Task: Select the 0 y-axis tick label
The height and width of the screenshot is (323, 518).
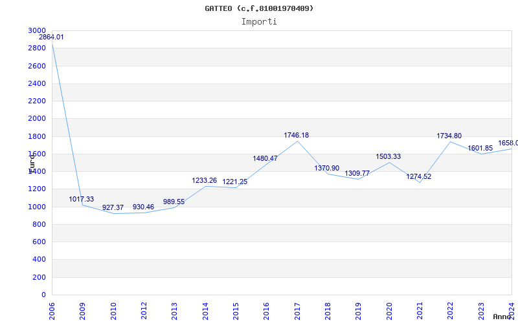Action: (43, 295)
